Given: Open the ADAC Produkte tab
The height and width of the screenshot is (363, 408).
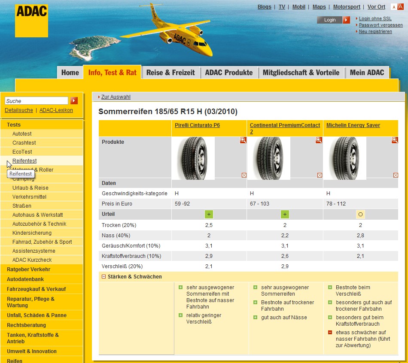Looking at the screenshot, I should click(x=229, y=73).
